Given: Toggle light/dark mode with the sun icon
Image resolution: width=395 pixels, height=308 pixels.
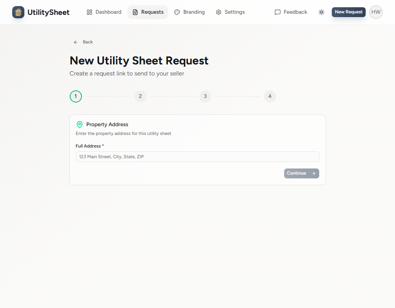Looking at the screenshot, I should [x=321, y=12].
